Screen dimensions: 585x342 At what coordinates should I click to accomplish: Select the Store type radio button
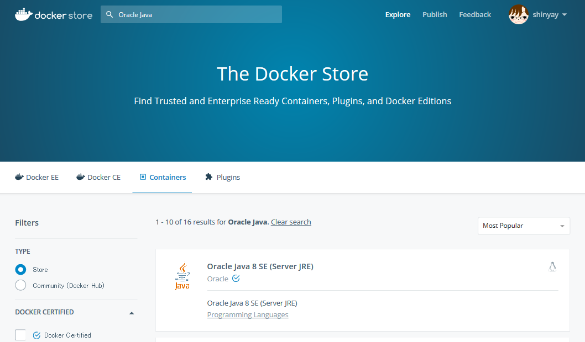coord(20,269)
